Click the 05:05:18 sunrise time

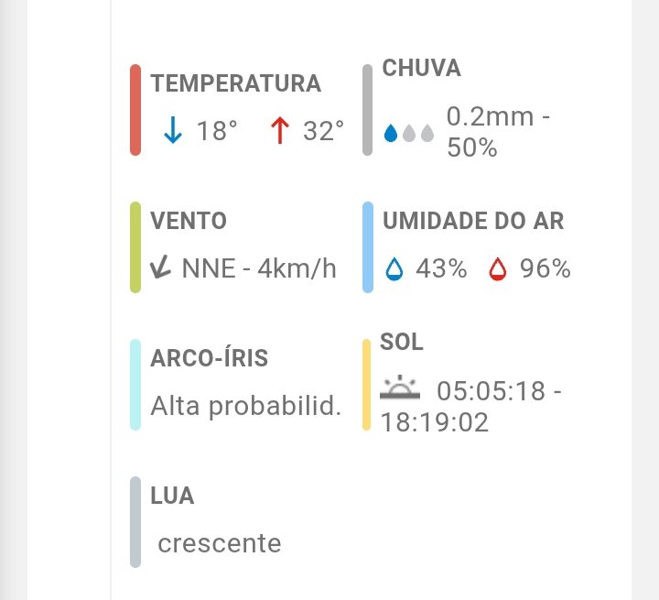click(492, 391)
